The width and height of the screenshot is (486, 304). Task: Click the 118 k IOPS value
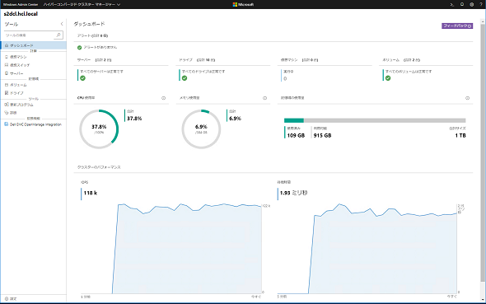90,193
